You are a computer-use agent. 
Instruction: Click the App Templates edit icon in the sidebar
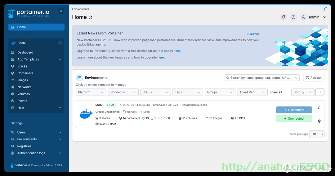(x=13, y=59)
